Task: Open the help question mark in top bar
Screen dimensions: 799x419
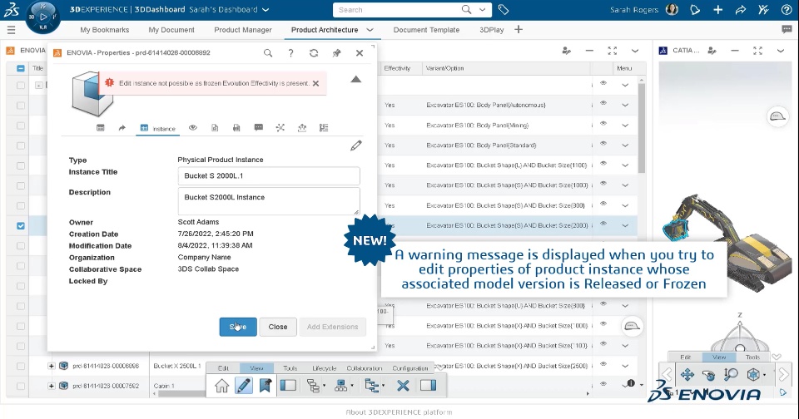Action: (x=787, y=10)
